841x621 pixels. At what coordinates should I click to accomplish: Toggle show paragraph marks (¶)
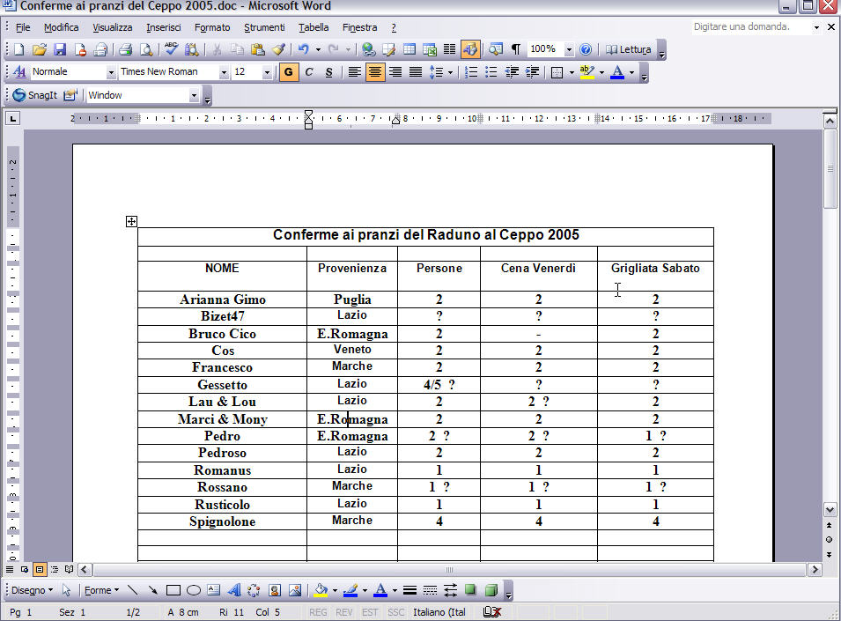click(516, 49)
